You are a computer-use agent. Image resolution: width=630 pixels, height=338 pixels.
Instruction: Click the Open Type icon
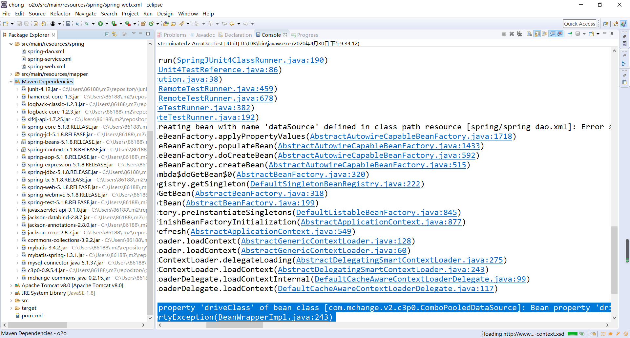166,24
